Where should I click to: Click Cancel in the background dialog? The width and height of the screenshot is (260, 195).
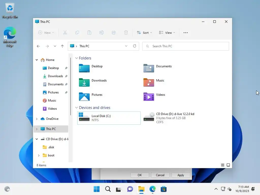[x=160, y=175]
